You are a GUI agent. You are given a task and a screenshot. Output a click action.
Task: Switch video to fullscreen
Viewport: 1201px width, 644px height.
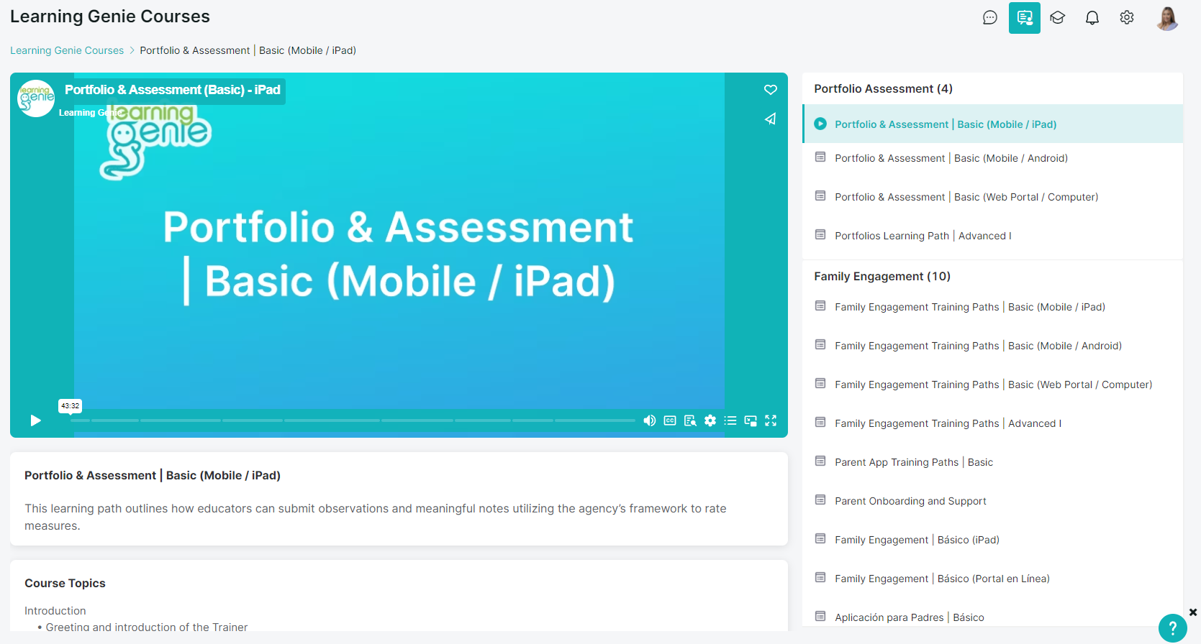pyautogui.click(x=771, y=420)
